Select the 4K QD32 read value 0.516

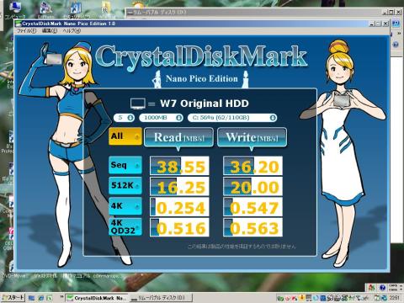point(179,227)
